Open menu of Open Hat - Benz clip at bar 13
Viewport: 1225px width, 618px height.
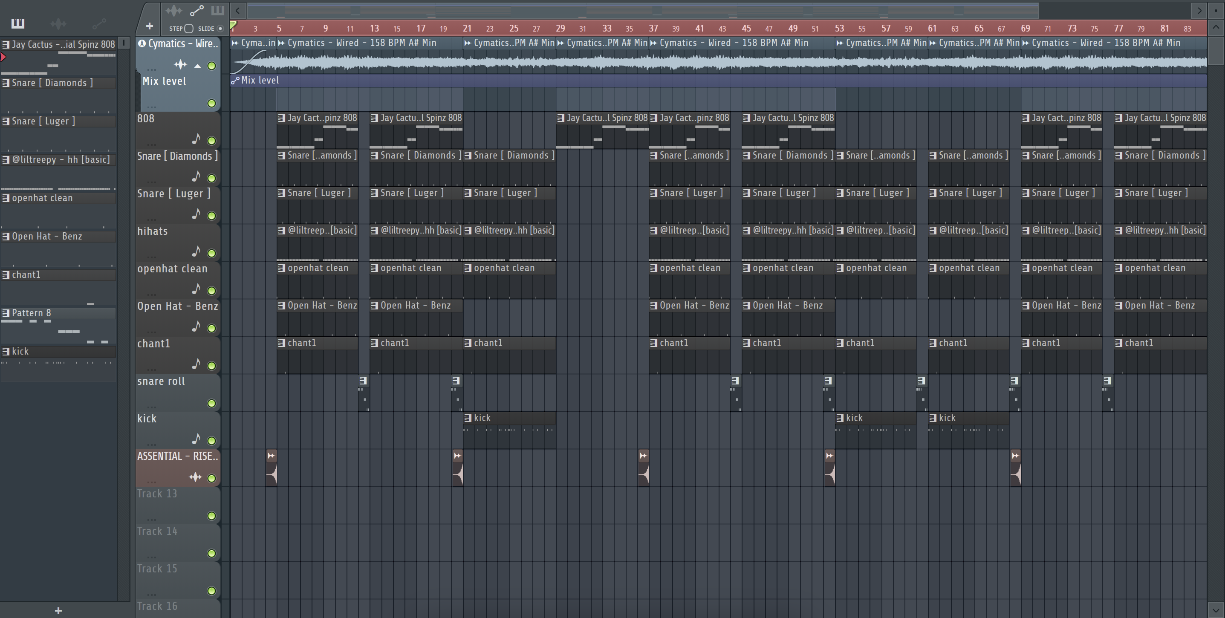point(375,306)
